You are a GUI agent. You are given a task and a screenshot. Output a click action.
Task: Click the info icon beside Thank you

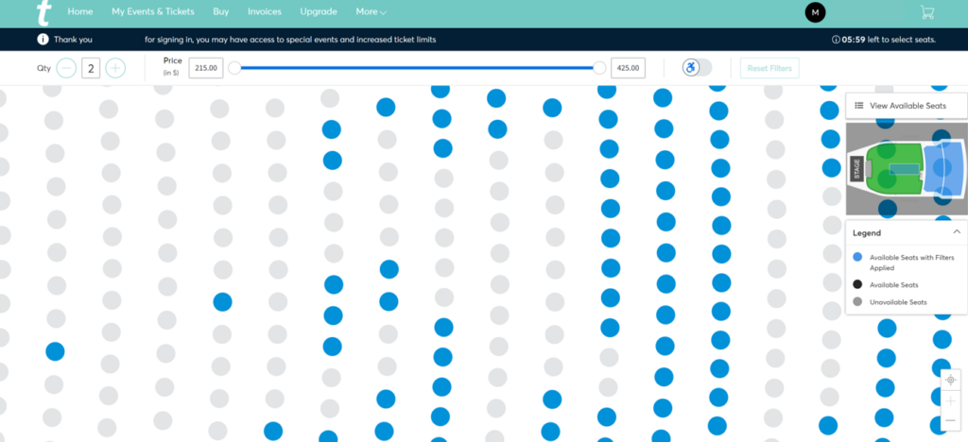point(43,40)
